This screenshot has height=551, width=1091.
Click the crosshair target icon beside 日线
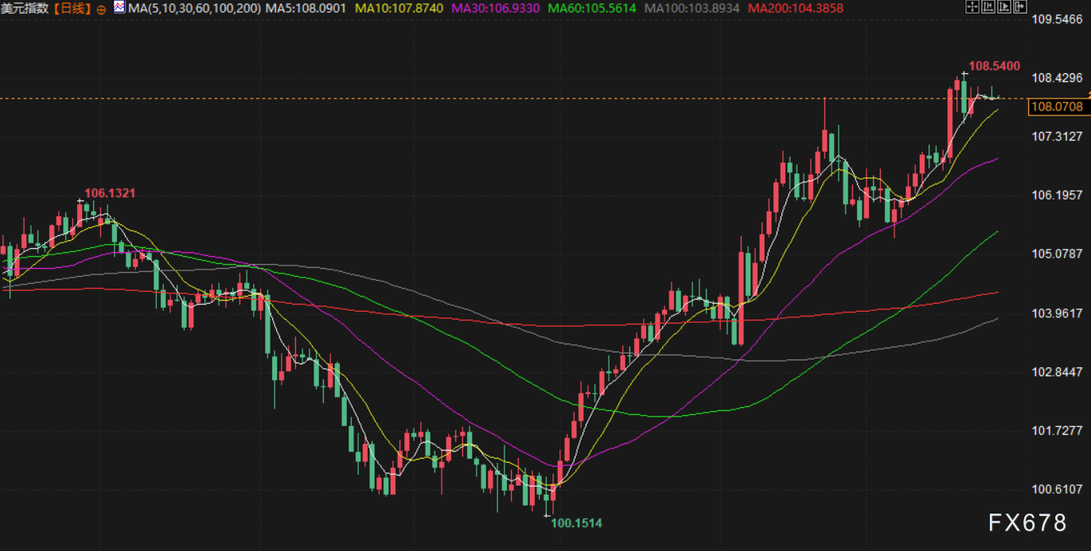click(x=101, y=9)
